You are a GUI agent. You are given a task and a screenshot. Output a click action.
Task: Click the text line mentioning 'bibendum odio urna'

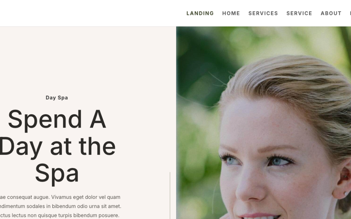pyautogui.click(x=60, y=206)
